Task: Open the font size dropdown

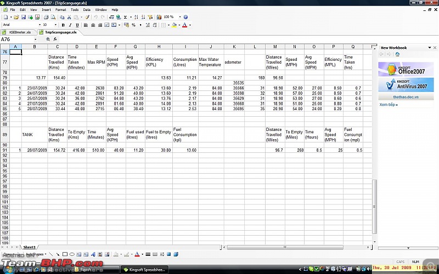Action: (55, 25)
